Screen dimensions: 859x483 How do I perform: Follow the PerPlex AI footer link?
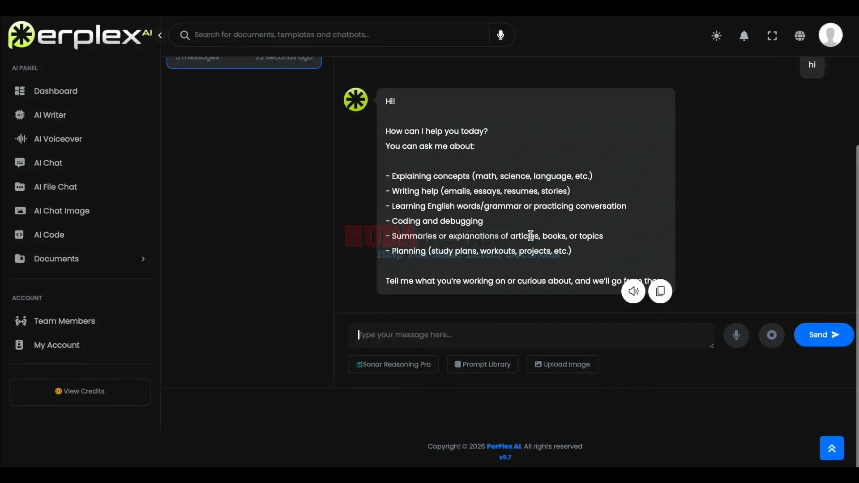pos(504,446)
